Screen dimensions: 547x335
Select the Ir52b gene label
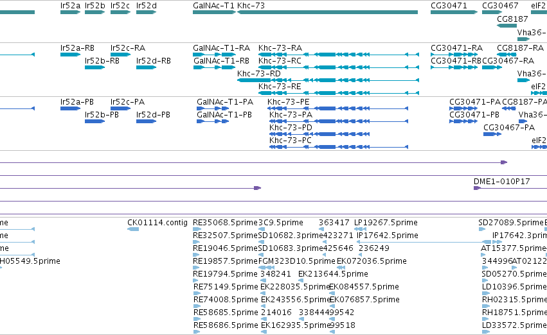point(95,6)
